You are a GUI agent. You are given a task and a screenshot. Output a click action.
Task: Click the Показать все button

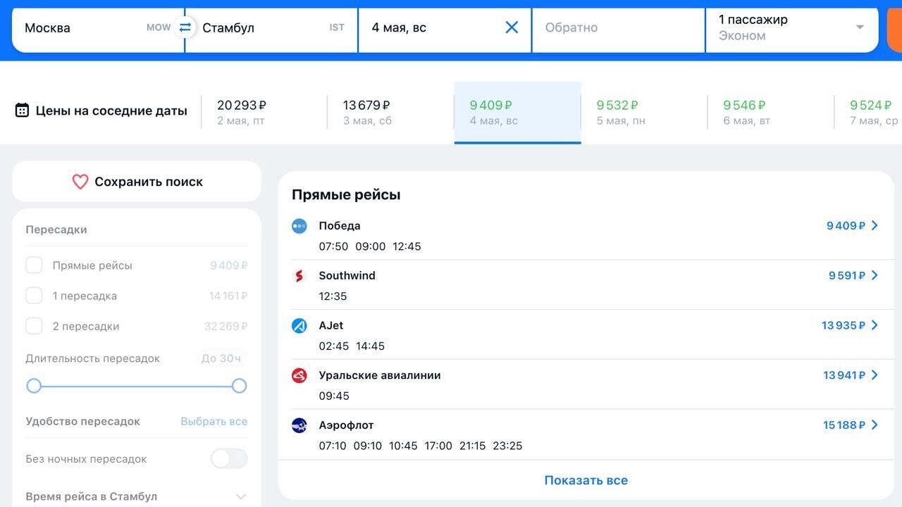coord(586,480)
